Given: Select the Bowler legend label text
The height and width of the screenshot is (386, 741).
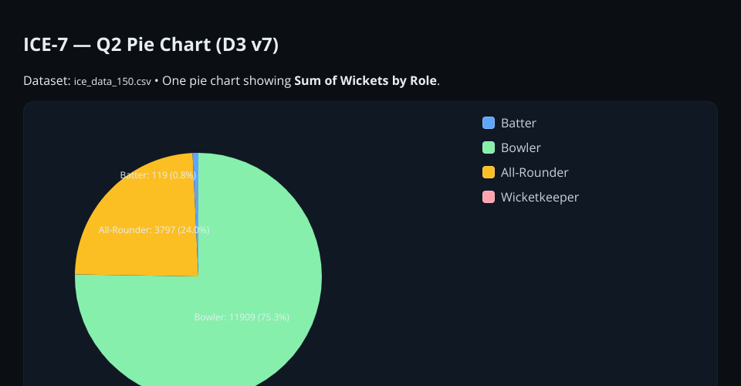Looking at the screenshot, I should (520, 147).
